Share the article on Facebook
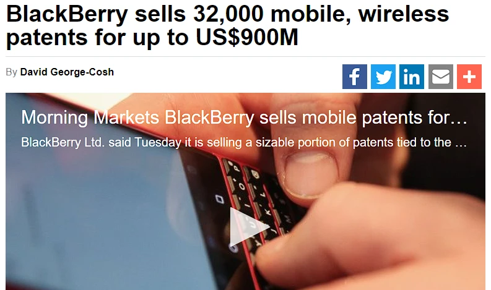The width and height of the screenshot is (491, 290). pos(354,77)
